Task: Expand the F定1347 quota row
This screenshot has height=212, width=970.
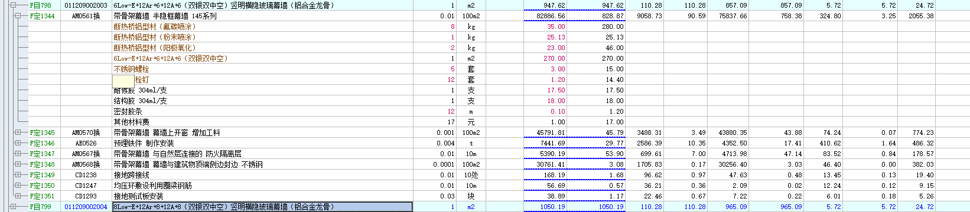Action: coord(18,154)
